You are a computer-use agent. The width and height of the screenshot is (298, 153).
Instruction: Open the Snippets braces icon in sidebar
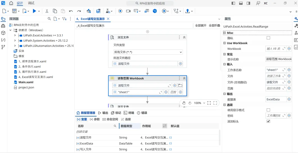(x=3, y=40)
